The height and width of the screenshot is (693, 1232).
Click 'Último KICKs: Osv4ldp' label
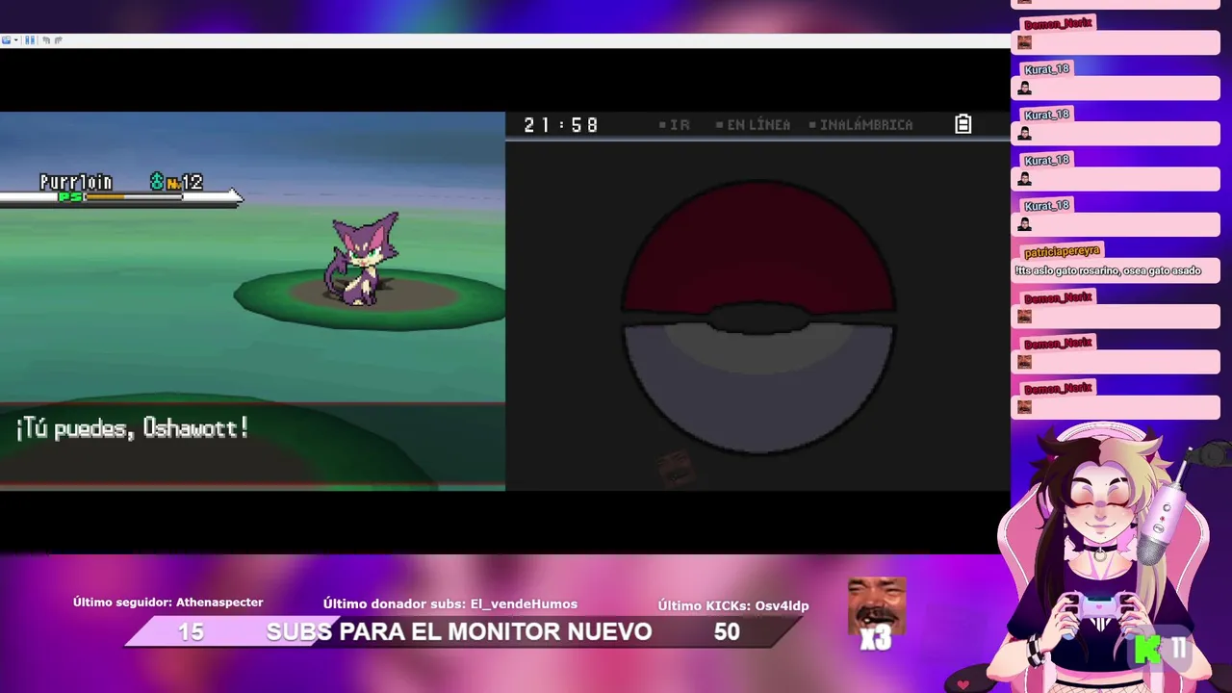(x=733, y=605)
